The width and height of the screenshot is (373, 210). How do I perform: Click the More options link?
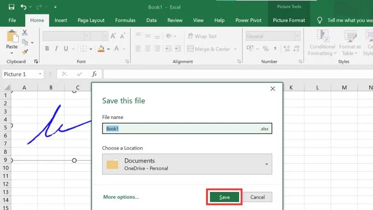pos(121,197)
